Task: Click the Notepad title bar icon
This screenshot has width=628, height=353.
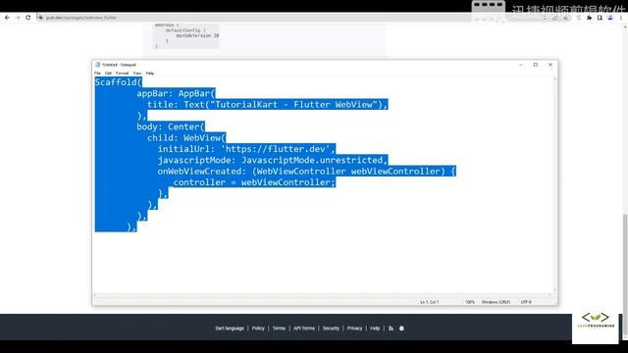Action: 97,65
